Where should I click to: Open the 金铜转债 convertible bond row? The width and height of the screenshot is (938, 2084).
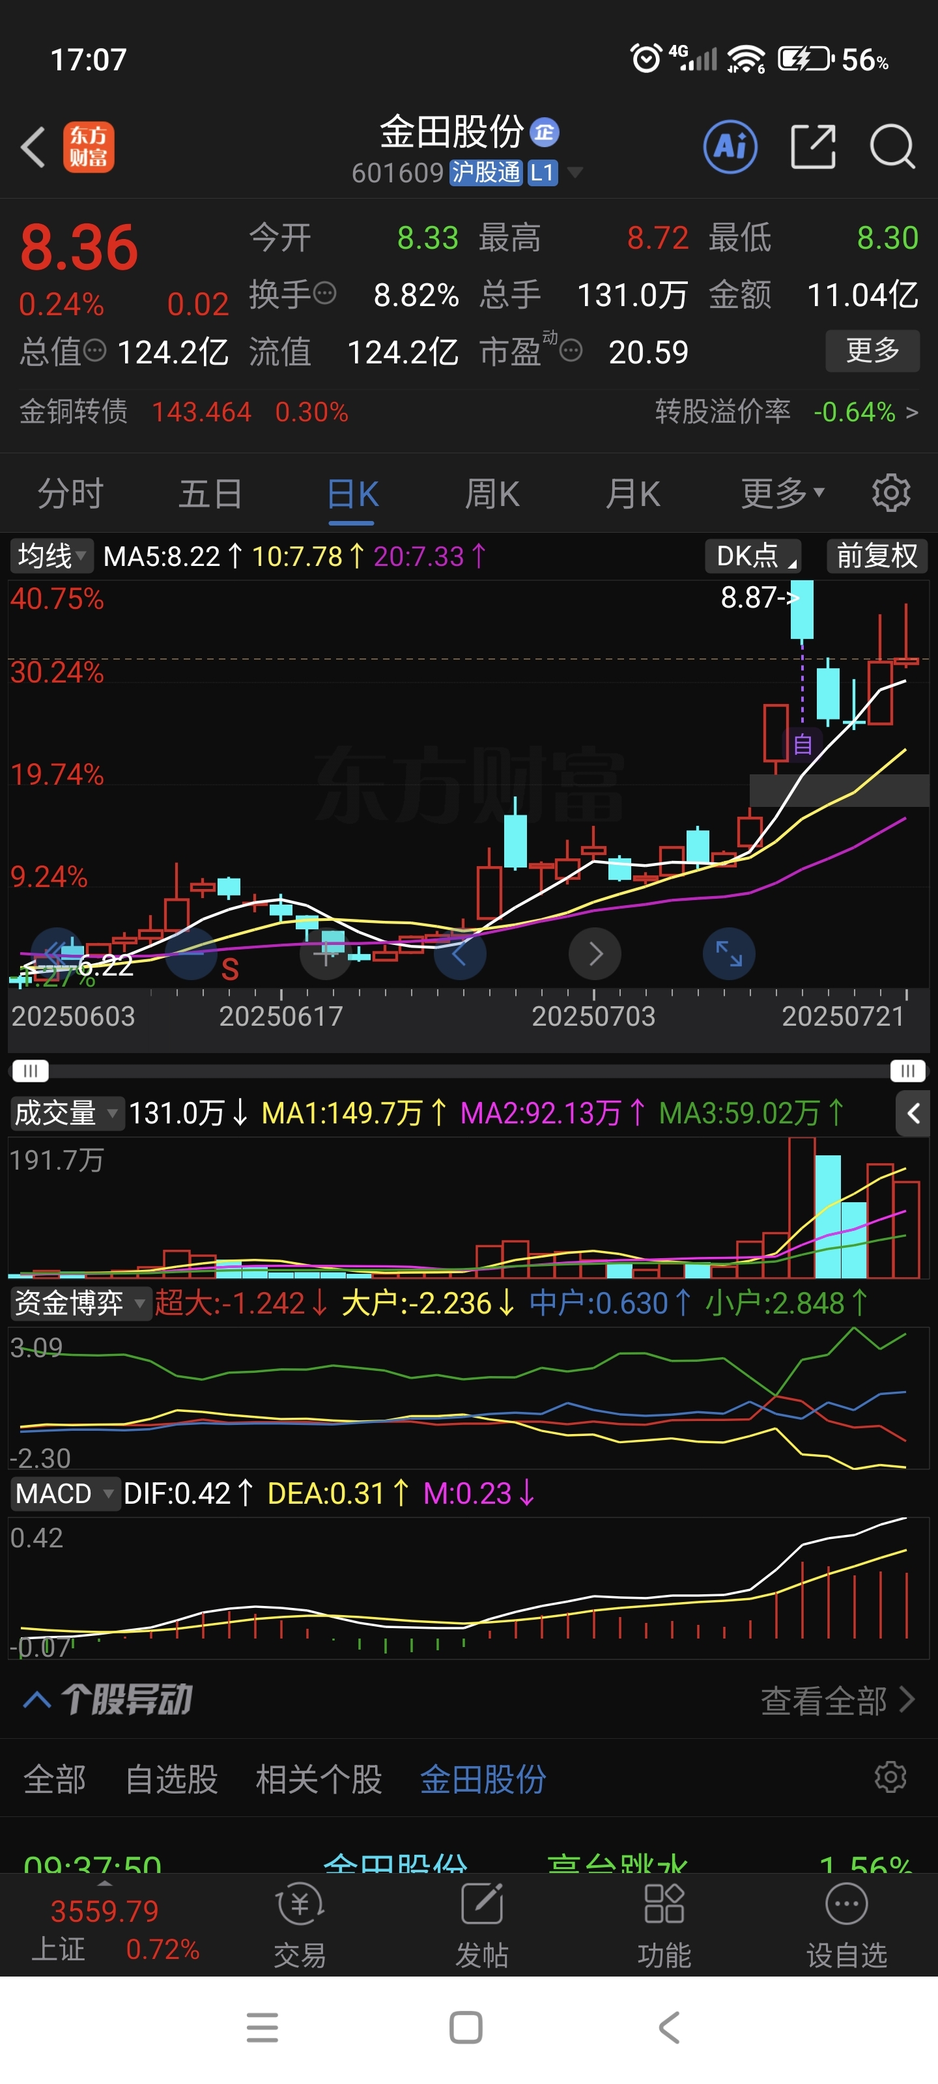pyautogui.click(x=184, y=412)
